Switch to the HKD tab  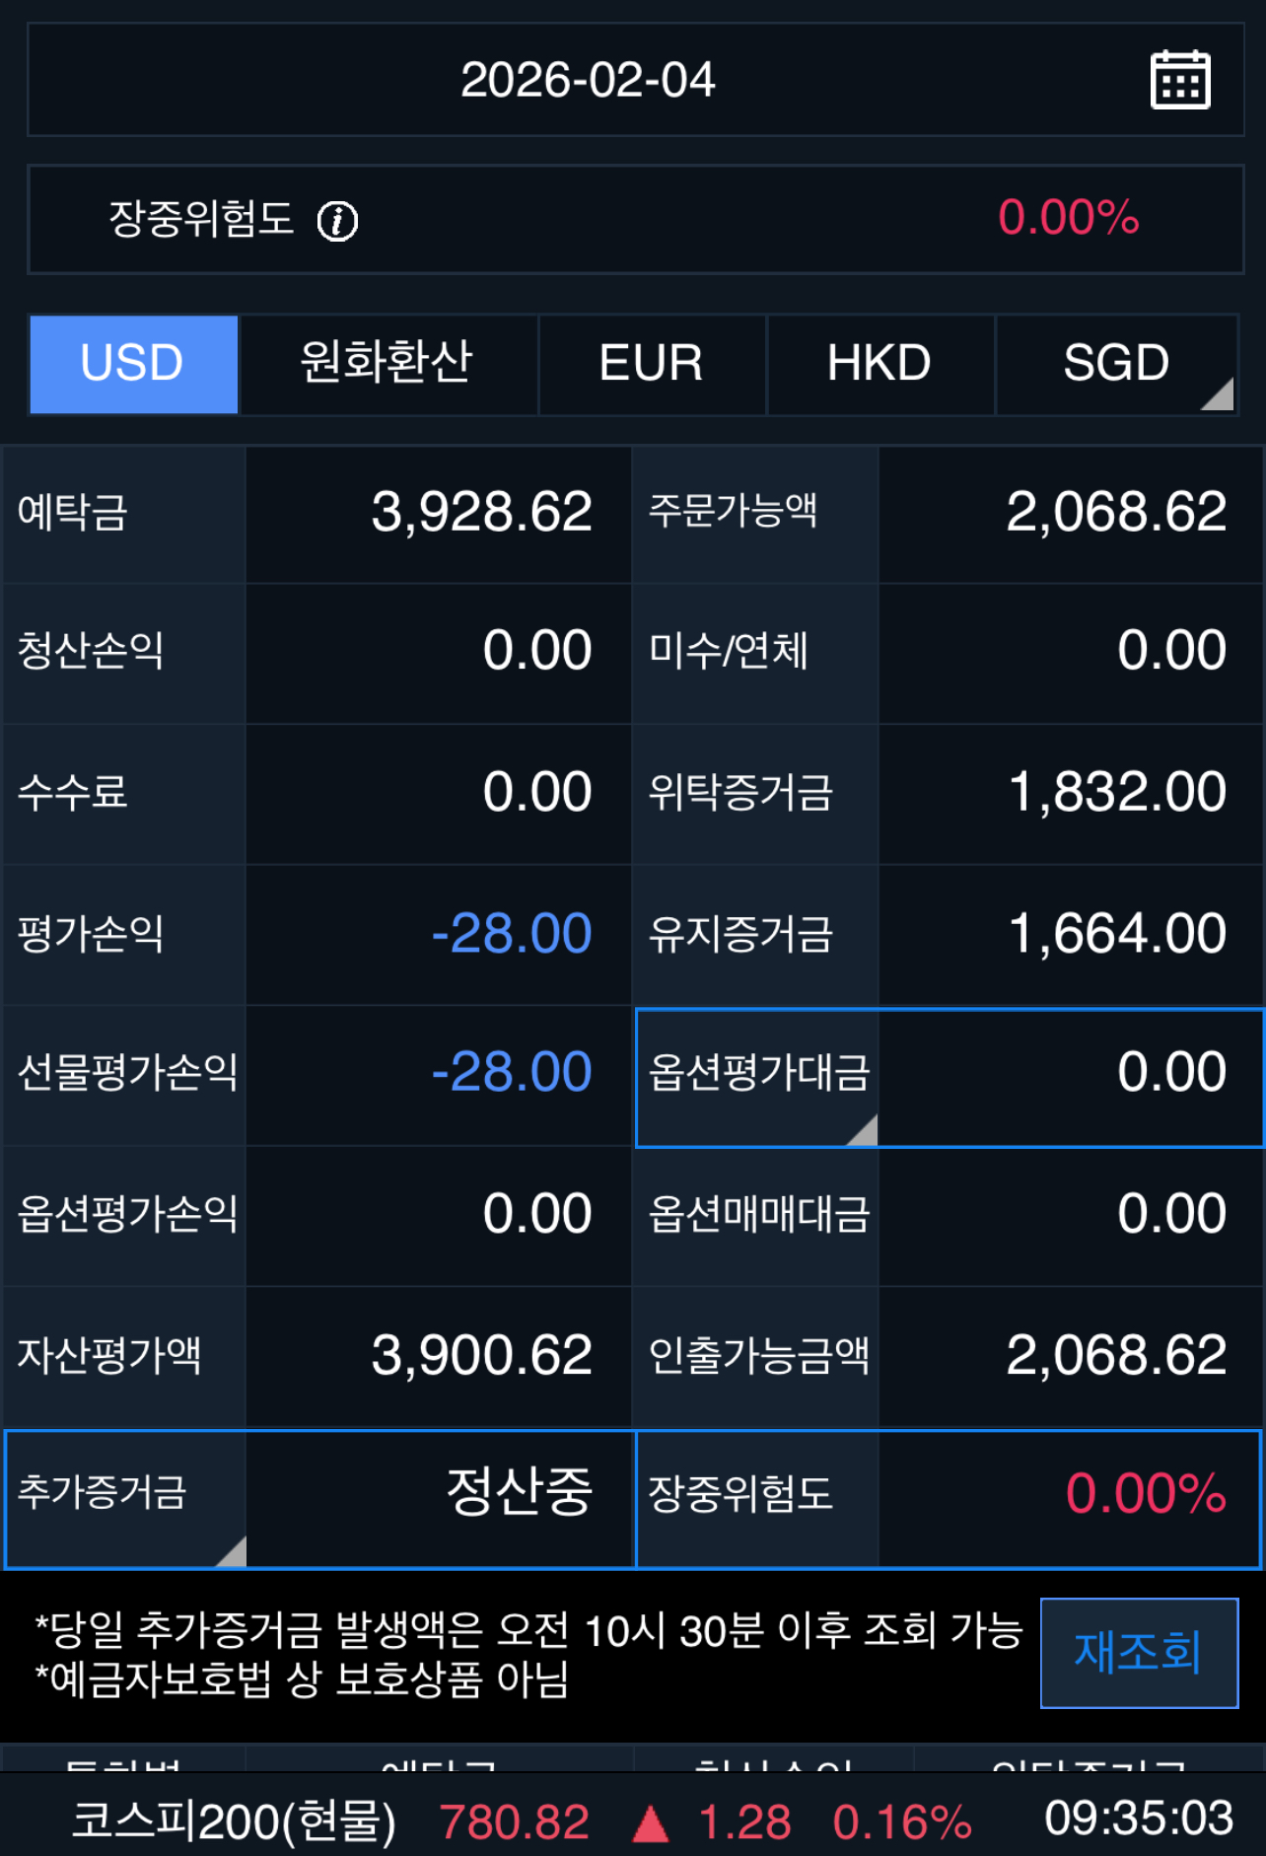point(879,364)
